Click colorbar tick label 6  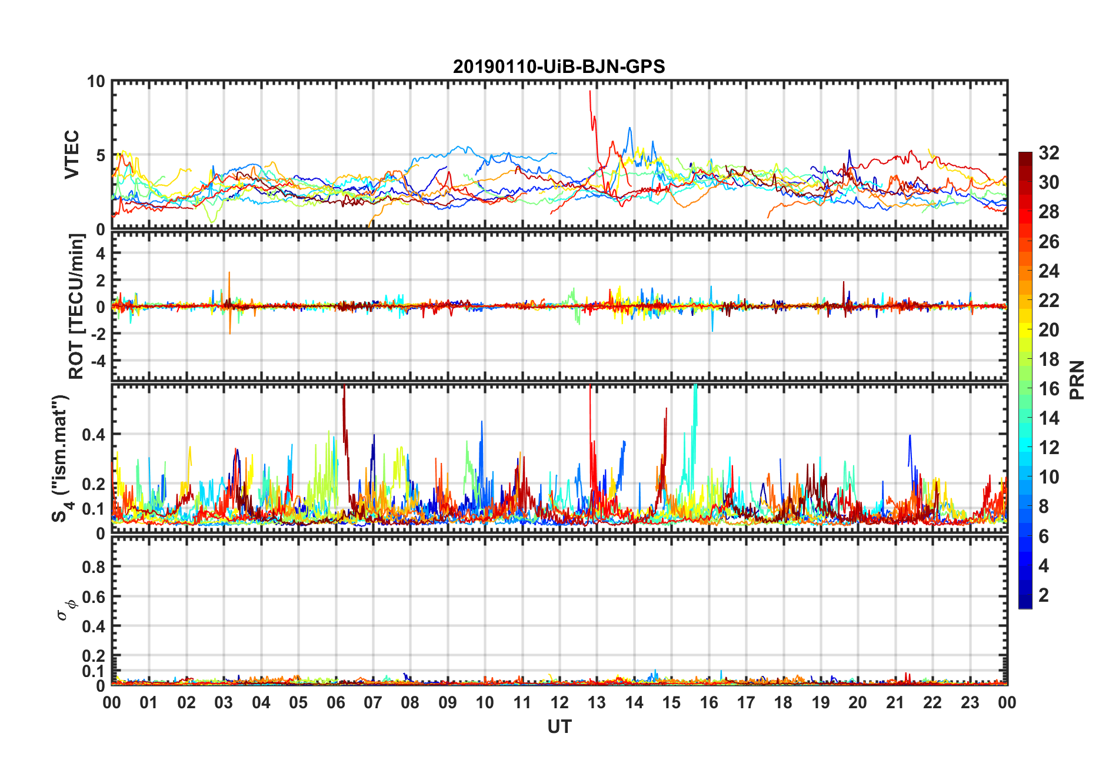pyautogui.click(x=1044, y=536)
